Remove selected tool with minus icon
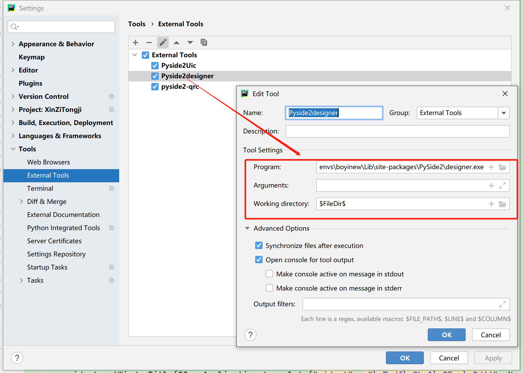Screen dimensions: 523x373 (x=149, y=43)
